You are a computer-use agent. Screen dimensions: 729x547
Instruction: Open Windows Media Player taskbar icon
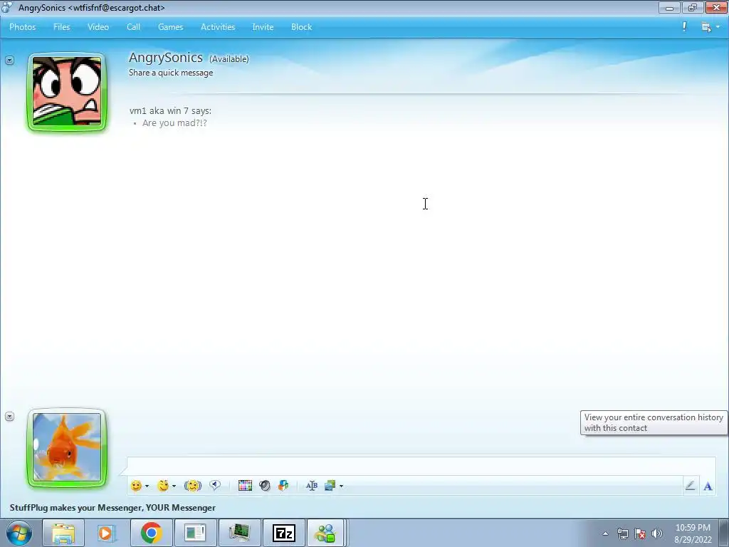pyautogui.click(x=107, y=533)
